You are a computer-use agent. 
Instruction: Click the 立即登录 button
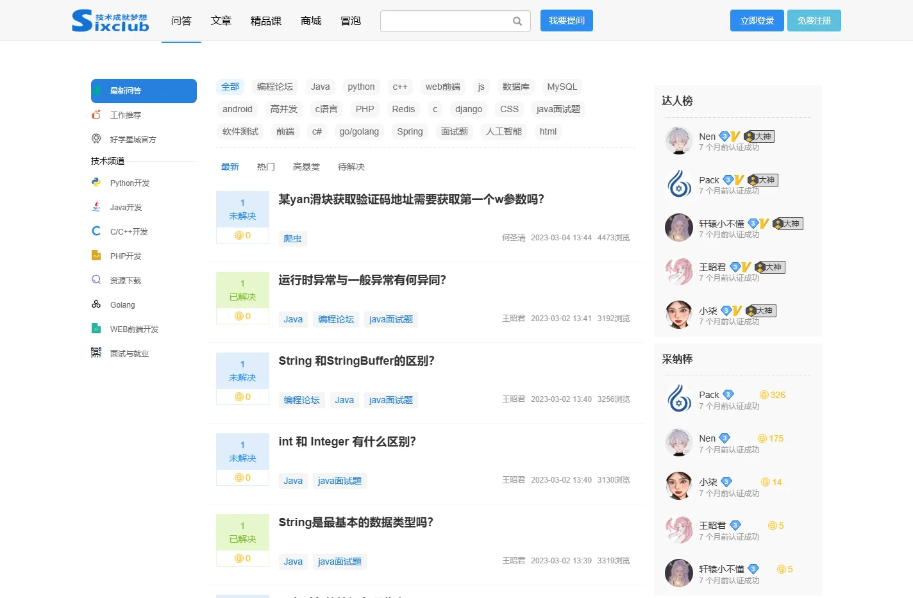click(x=757, y=21)
